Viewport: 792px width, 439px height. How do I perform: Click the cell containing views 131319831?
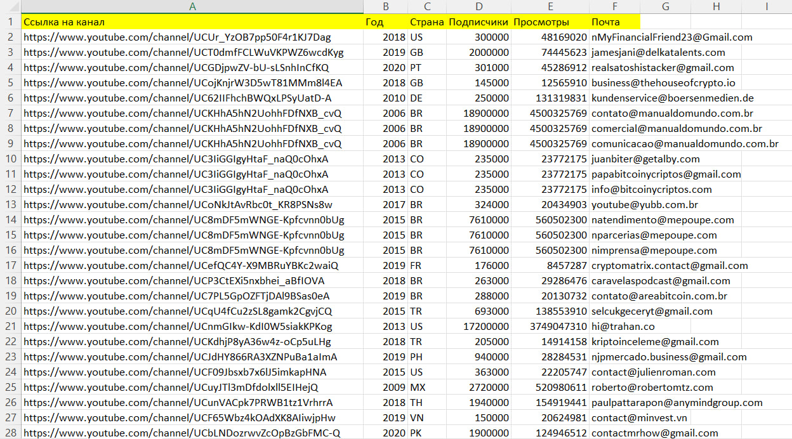pyautogui.click(x=550, y=98)
